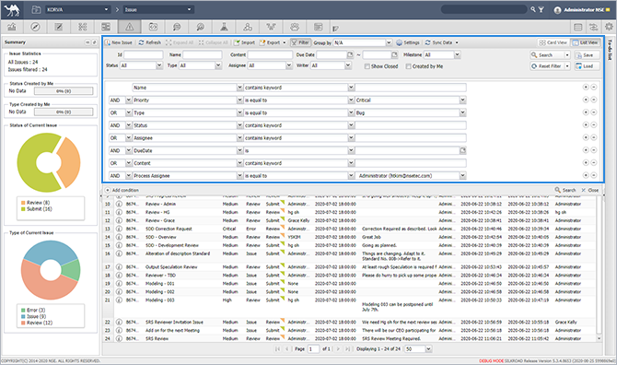
Task: Open Settings in the issue toolbar
Action: pyautogui.click(x=408, y=42)
